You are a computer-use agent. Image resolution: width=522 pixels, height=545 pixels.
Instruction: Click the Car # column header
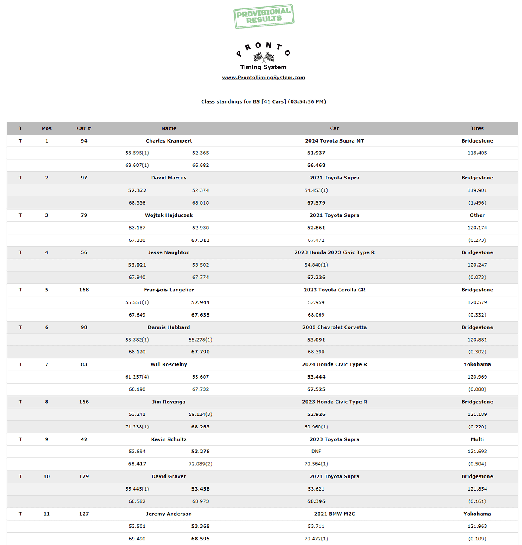pos(84,128)
